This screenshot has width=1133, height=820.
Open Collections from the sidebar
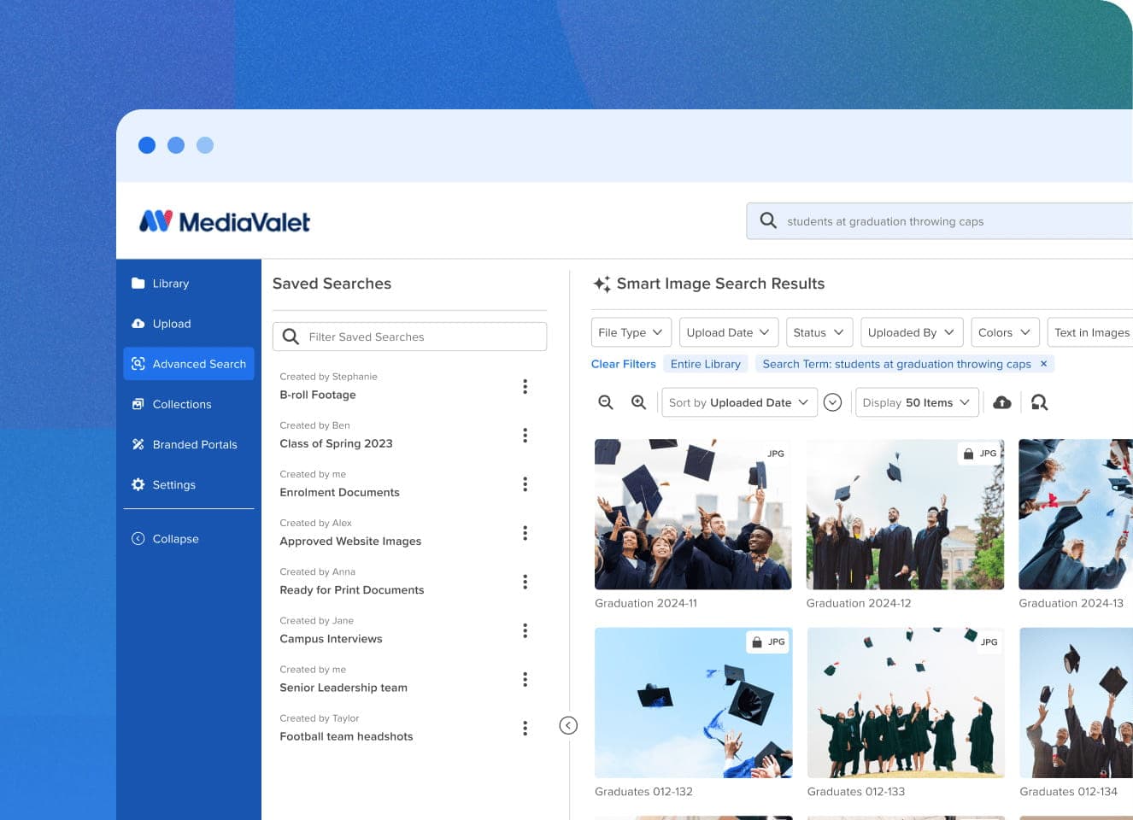click(182, 404)
